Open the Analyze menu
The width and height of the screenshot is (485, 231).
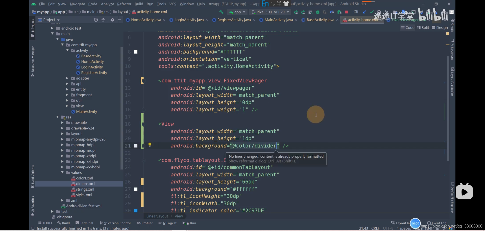point(107,4)
